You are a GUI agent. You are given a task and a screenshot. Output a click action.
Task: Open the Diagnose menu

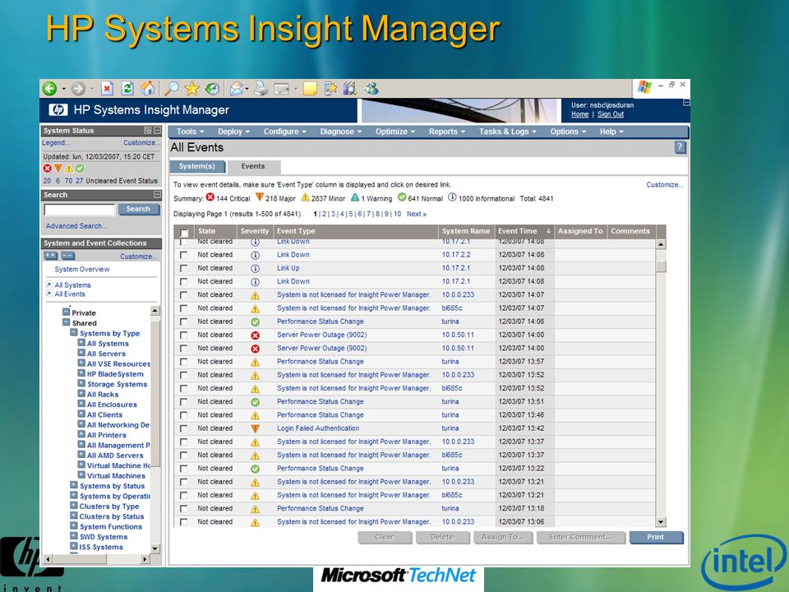340,132
